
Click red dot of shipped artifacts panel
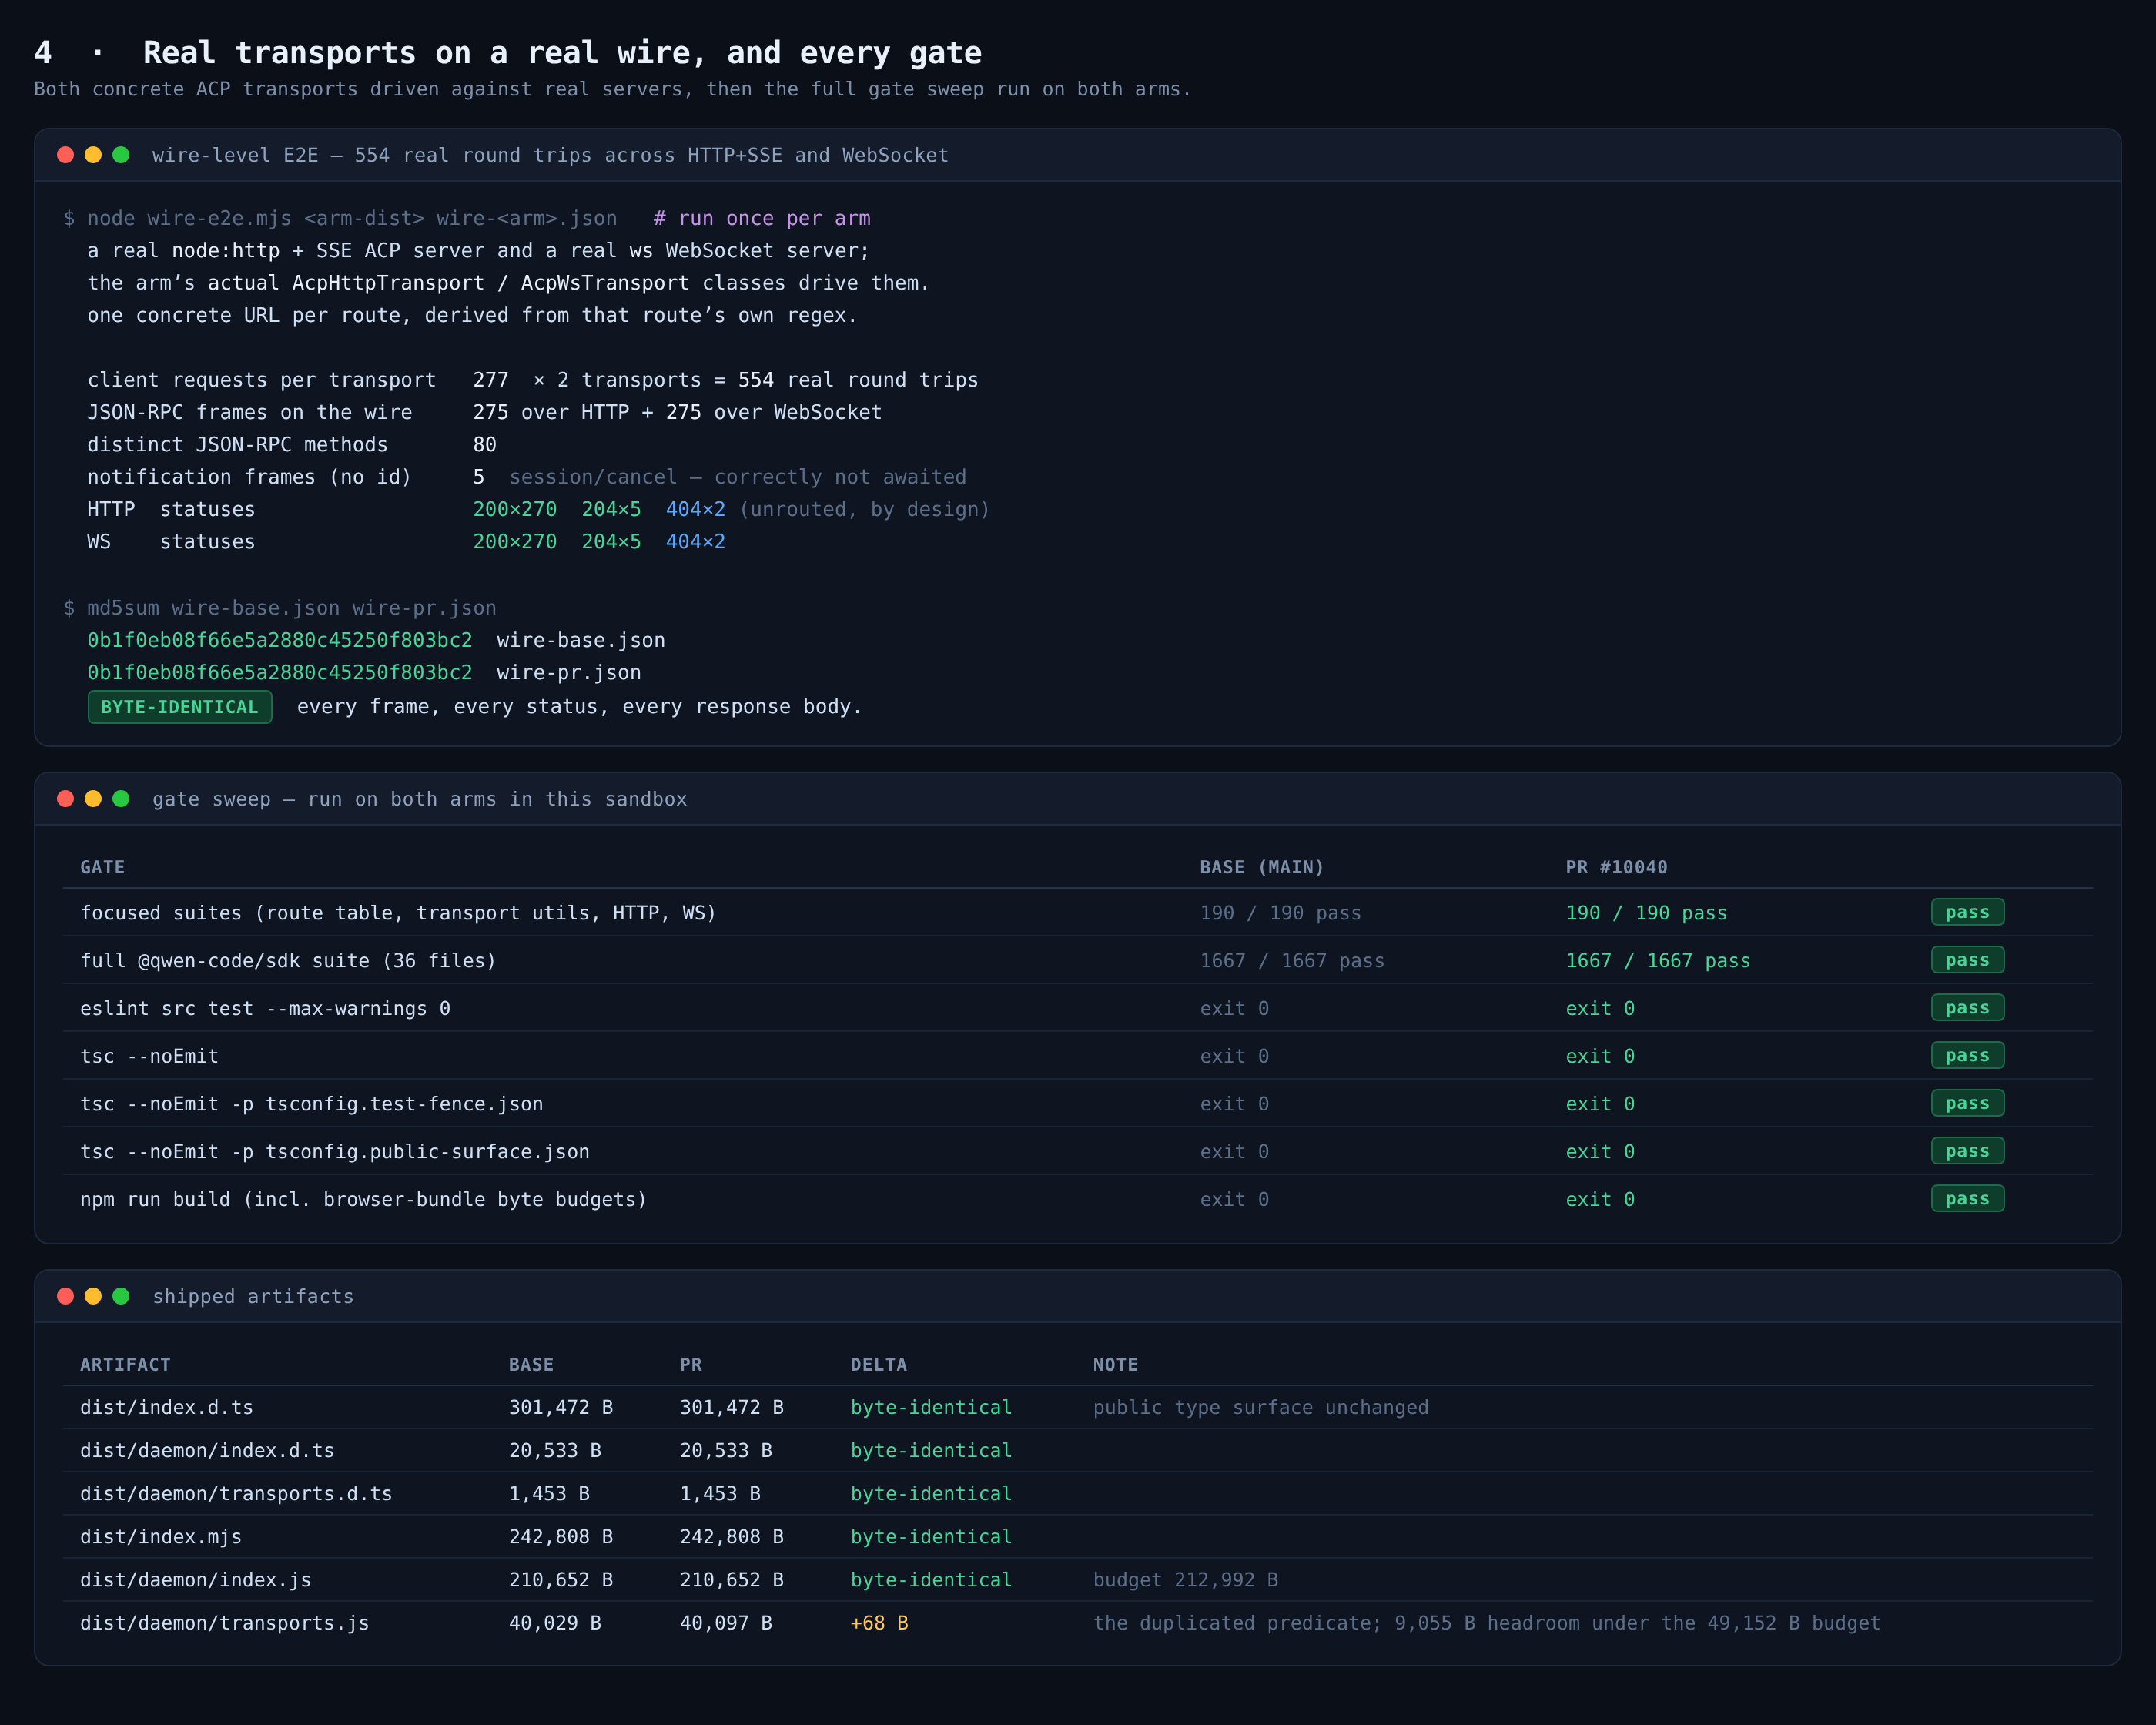[x=66, y=1296]
